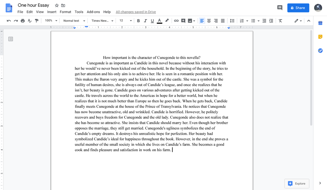Open the Add-ons menu

93,12
